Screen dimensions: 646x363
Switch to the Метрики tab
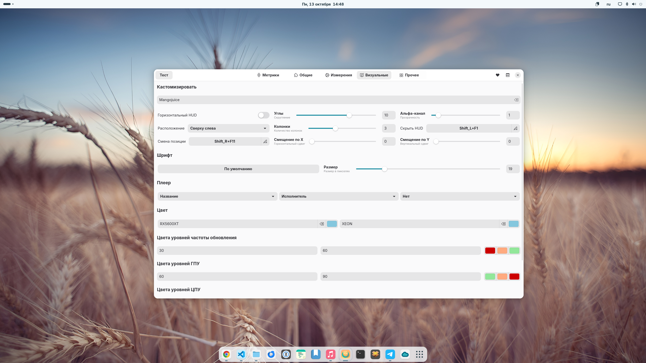tap(268, 75)
